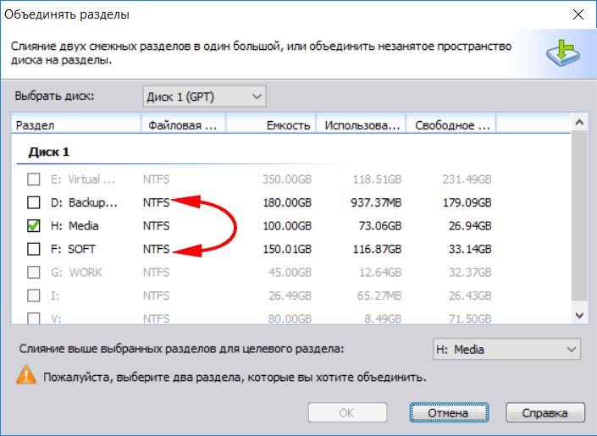The image size is (597, 436).
Task: Click the orange warning triangle icon
Action: point(26,375)
